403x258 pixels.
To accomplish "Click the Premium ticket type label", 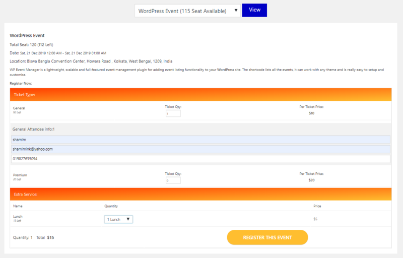I will coord(20,175).
